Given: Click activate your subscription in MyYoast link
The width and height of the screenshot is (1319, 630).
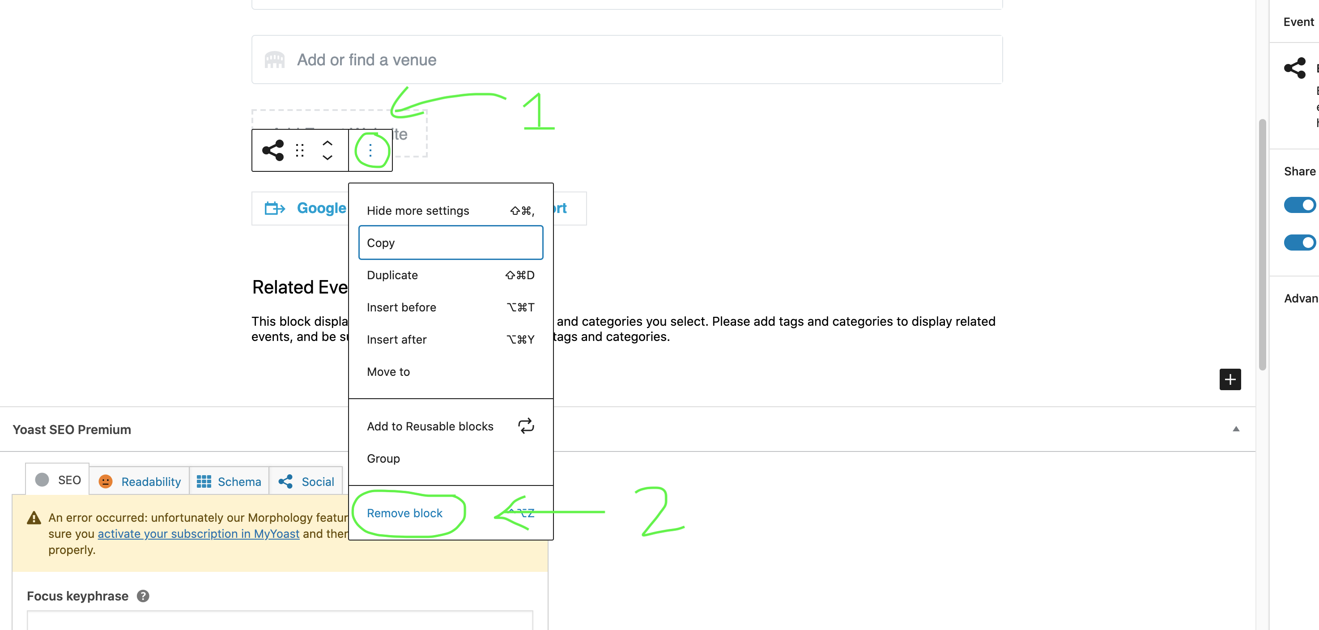Looking at the screenshot, I should 199,534.
